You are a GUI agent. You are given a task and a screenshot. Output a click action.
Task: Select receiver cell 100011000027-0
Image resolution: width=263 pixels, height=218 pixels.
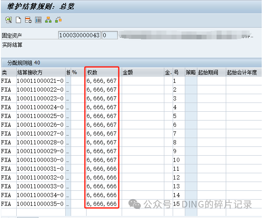point(41,133)
